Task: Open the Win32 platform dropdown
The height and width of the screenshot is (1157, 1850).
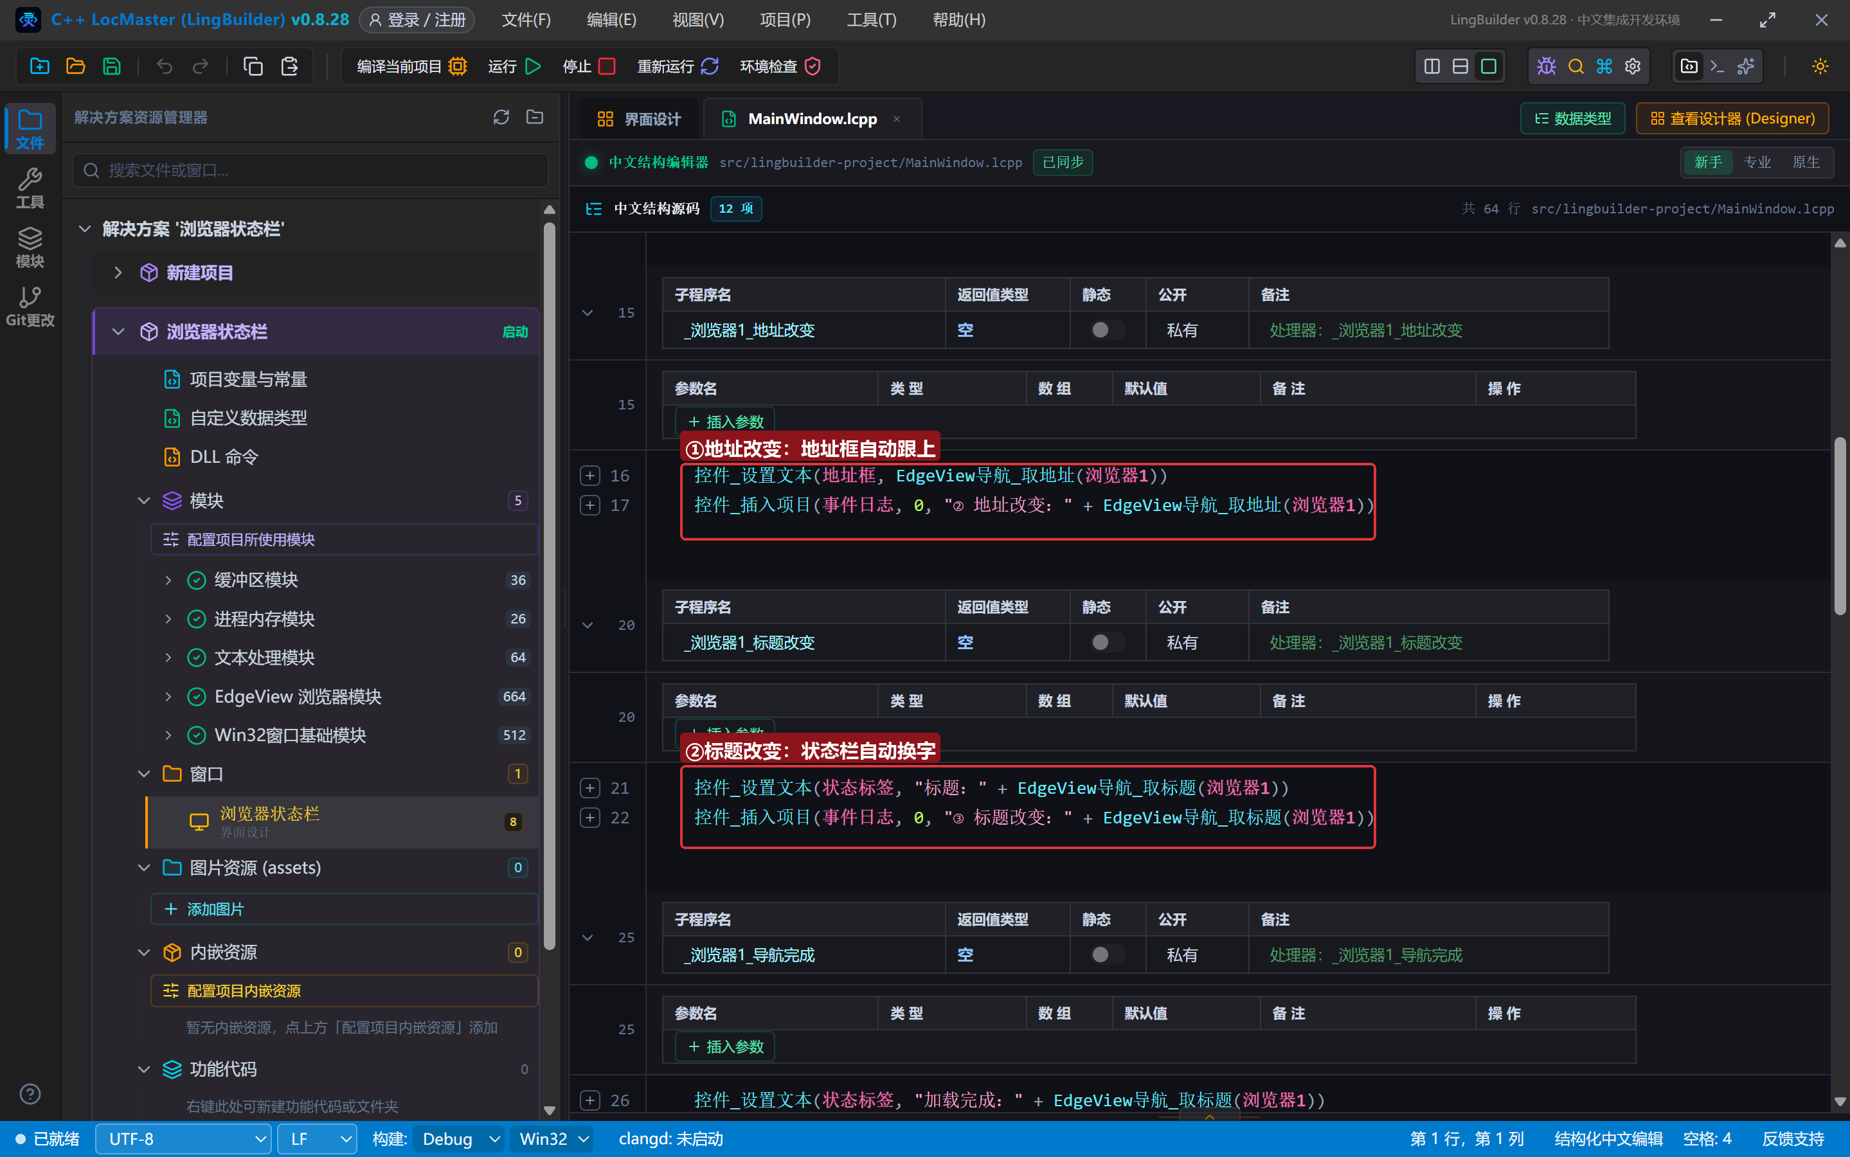Action: pos(552,1138)
